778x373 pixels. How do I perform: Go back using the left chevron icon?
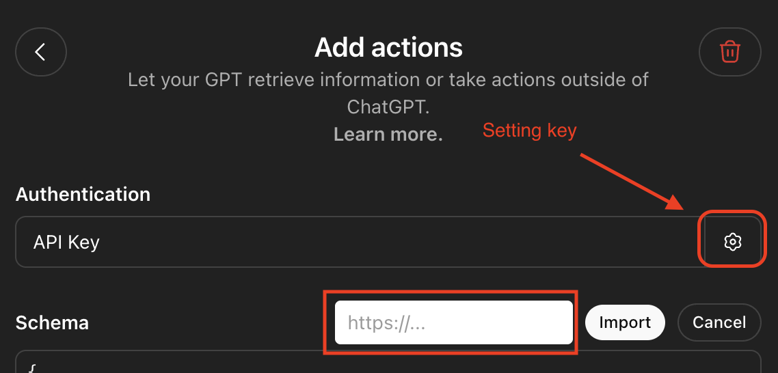click(41, 52)
